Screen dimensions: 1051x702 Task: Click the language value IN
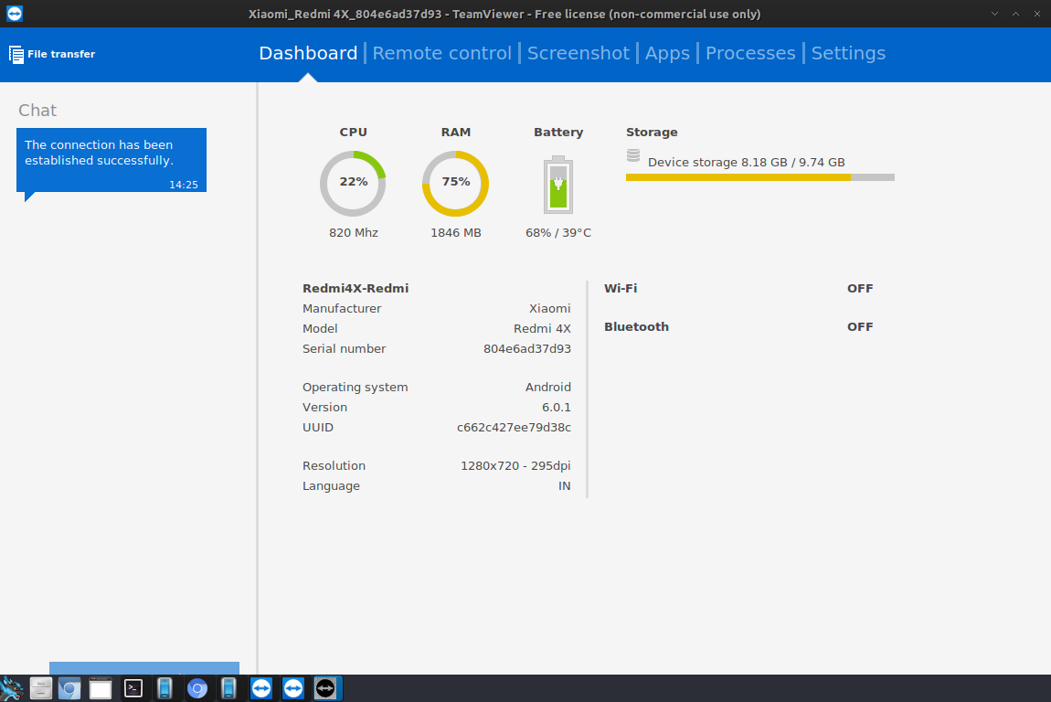(x=565, y=486)
